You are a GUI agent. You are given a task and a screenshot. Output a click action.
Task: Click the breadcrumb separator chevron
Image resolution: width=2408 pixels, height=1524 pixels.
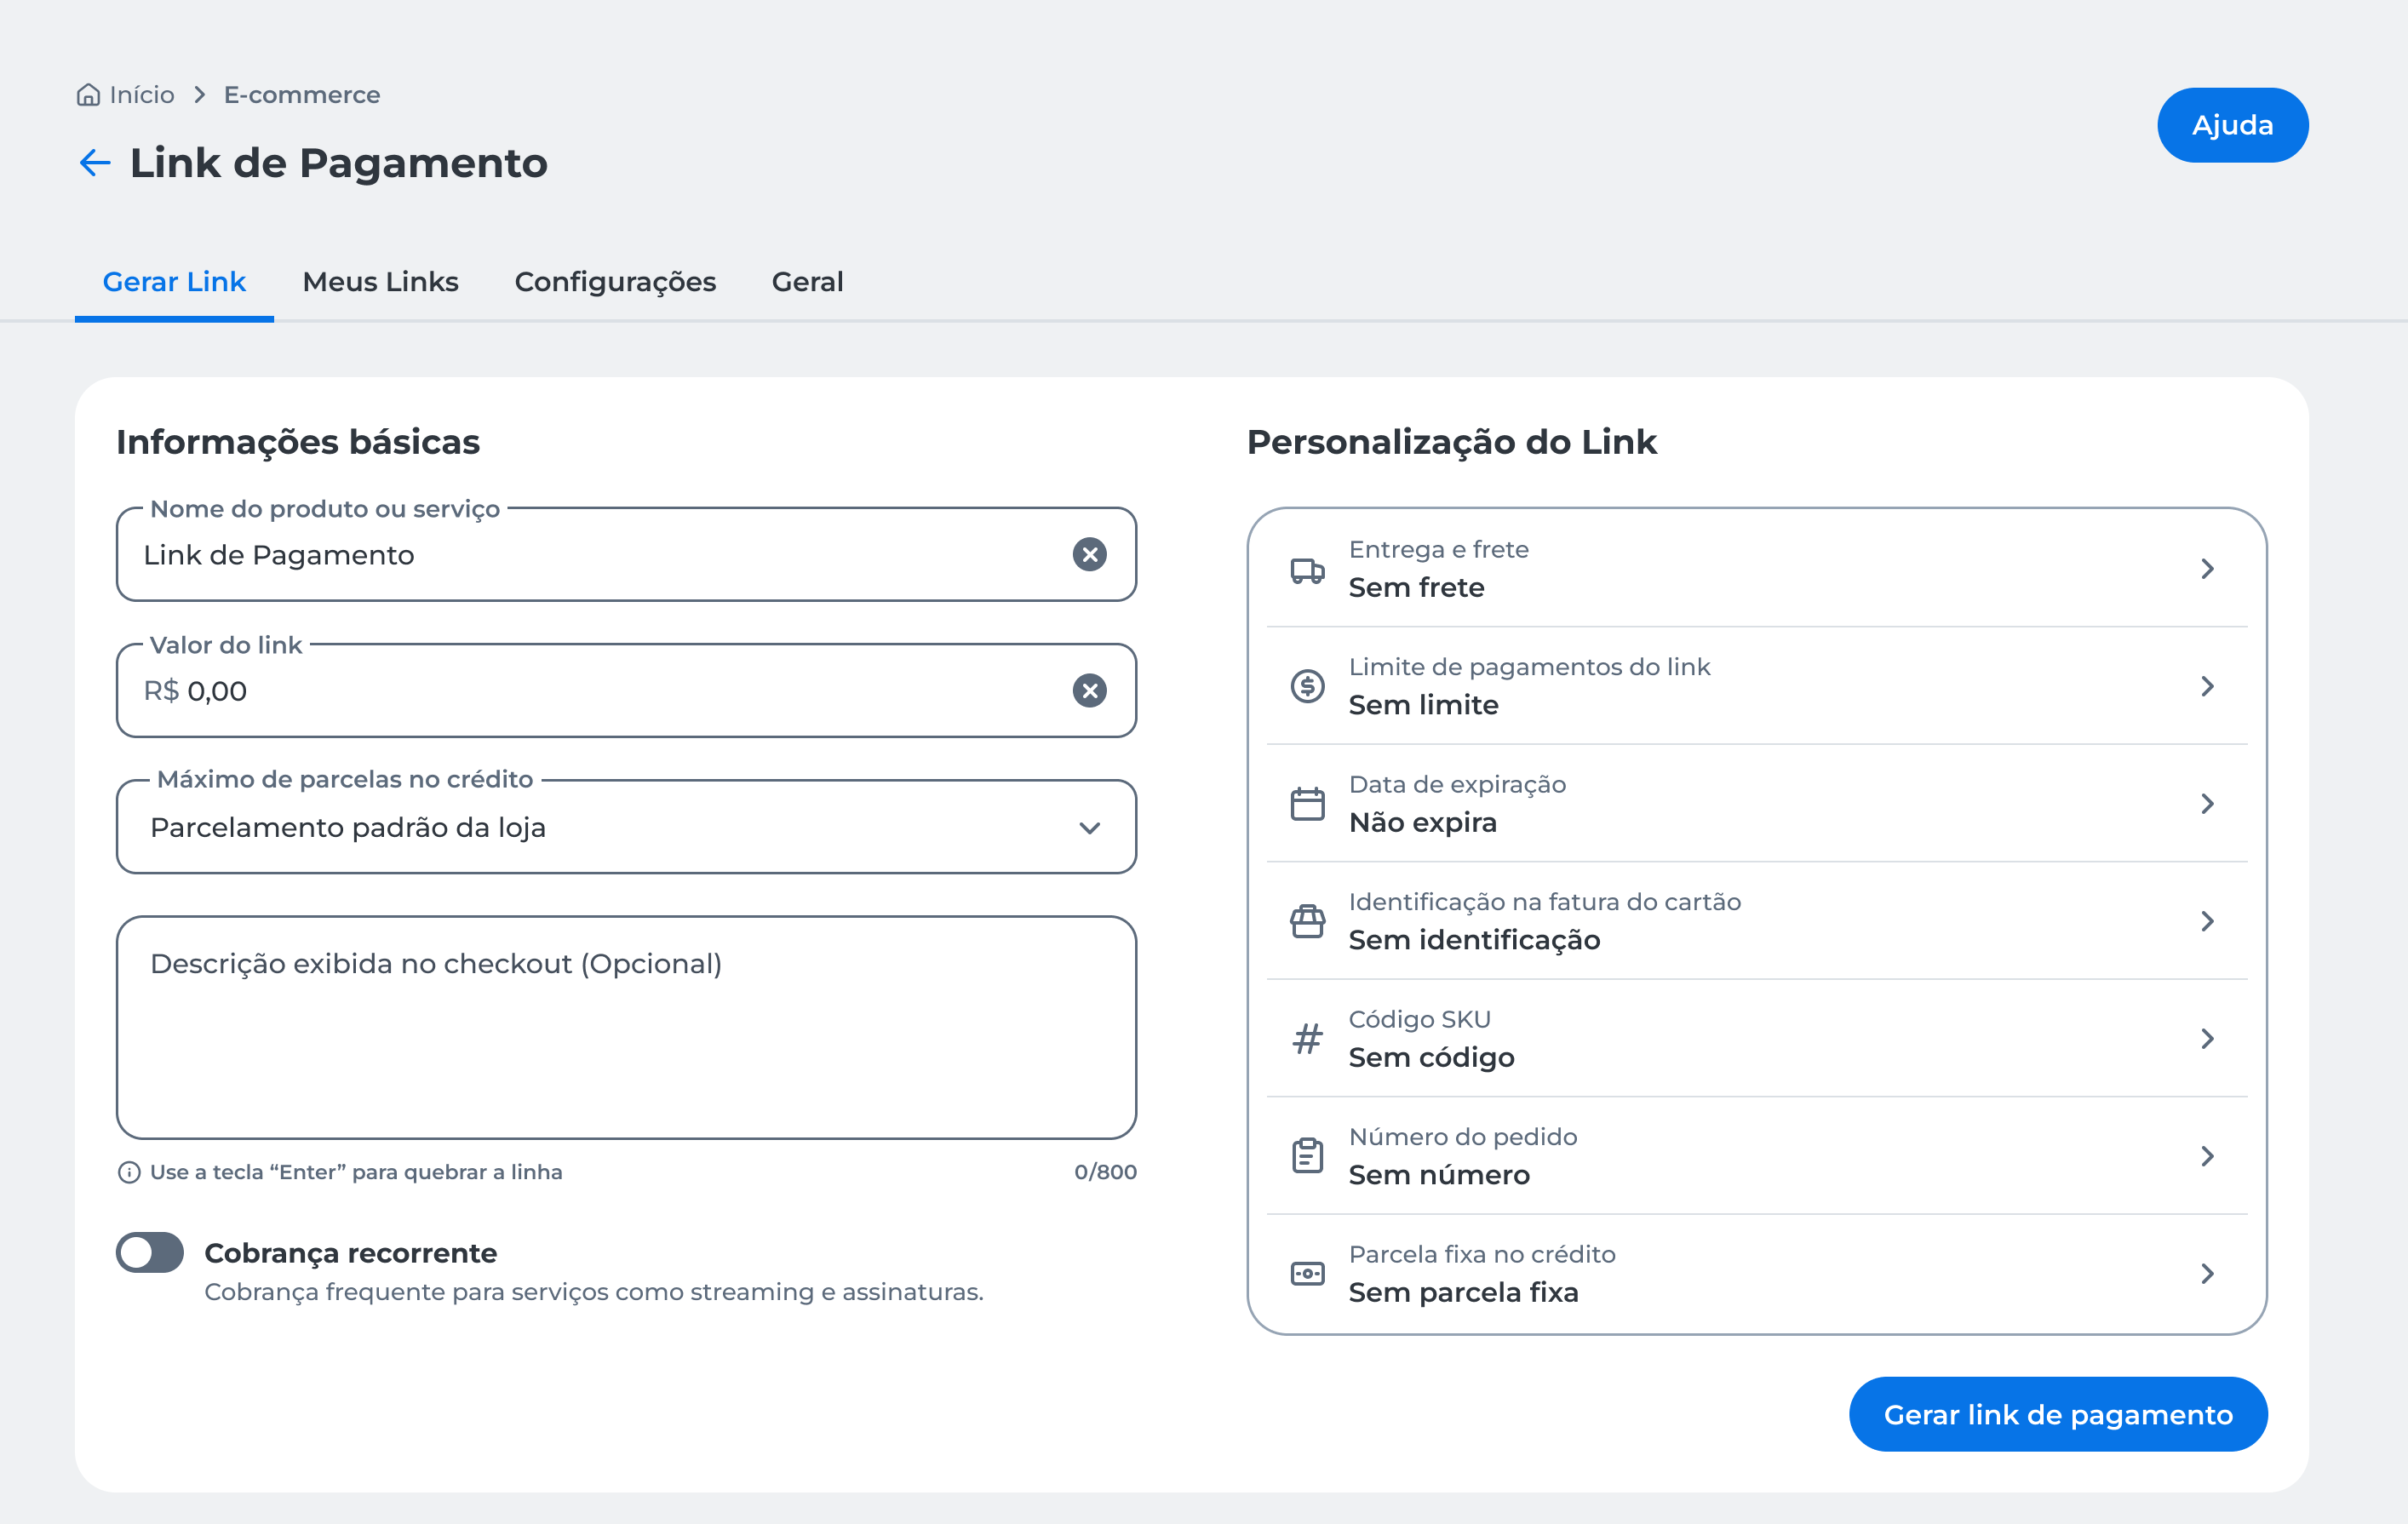(x=200, y=95)
